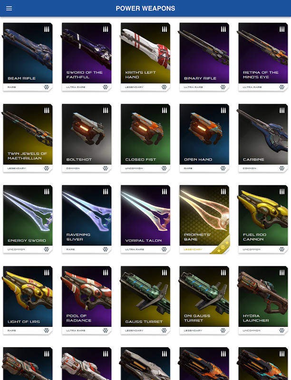The height and width of the screenshot is (380, 291).
Task: Select the Closed Fist card
Action: click(x=145, y=138)
